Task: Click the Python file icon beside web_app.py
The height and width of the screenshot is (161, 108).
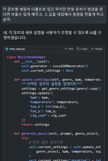Action: tap(7, 49)
